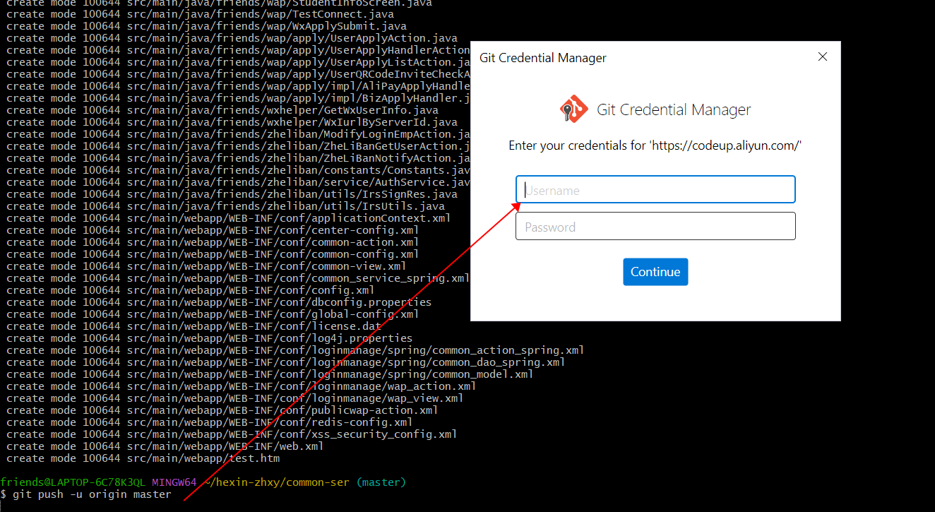Click the terminal line ending 'applicationContext.xml'
Screen dimensions: 935x512
tap(229, 218)
